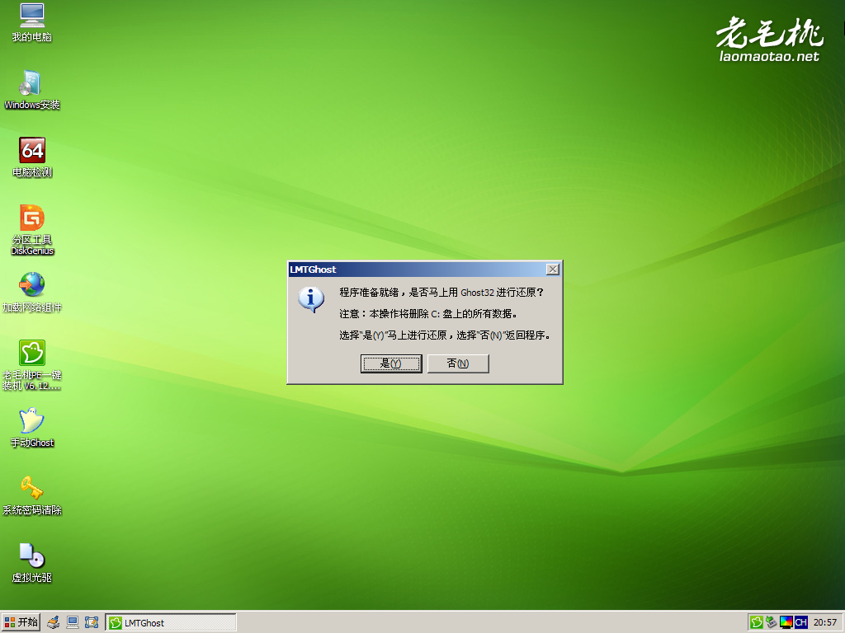The image size is (845, 633).
Task: Click the second system tray icon
Action: tap(772, 623)
